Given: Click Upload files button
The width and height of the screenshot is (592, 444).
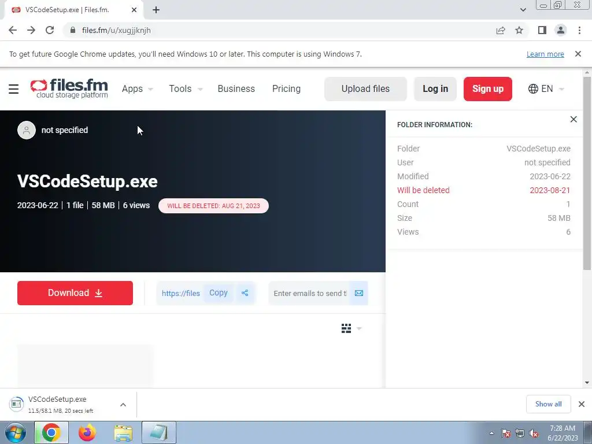Looking at the screenshot, I should (365, 89).
